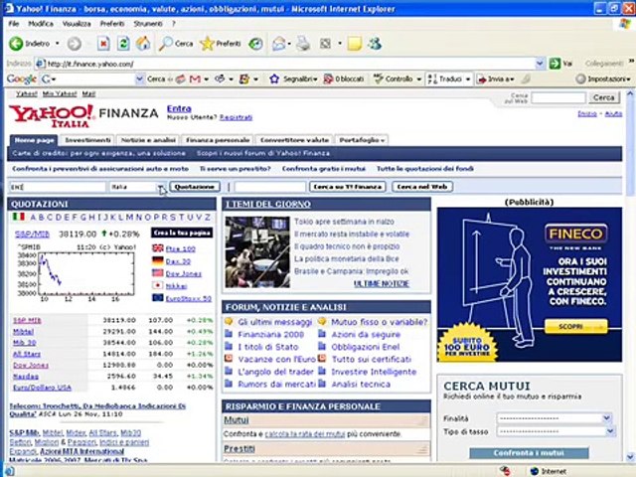Viewport: 636px width, 477px height.
Task: Click the ticker symbol input containing ENI
Action: (x=58, y=187)
